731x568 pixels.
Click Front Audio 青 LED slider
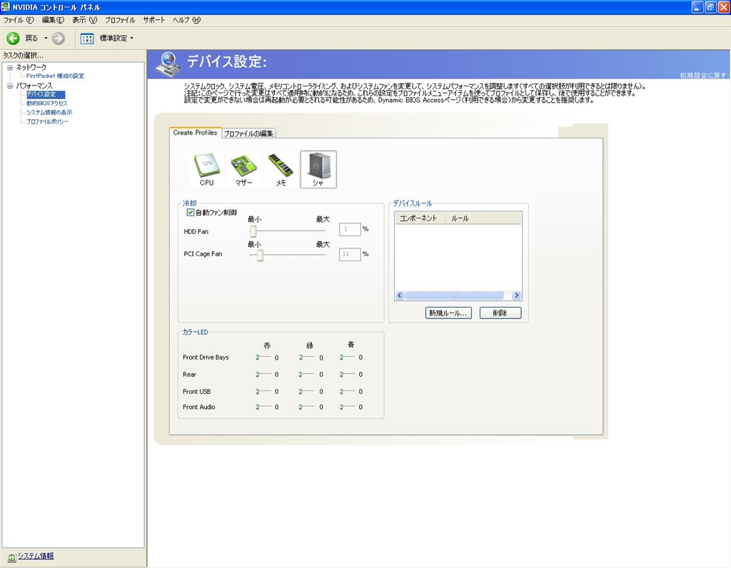point(348,407)
